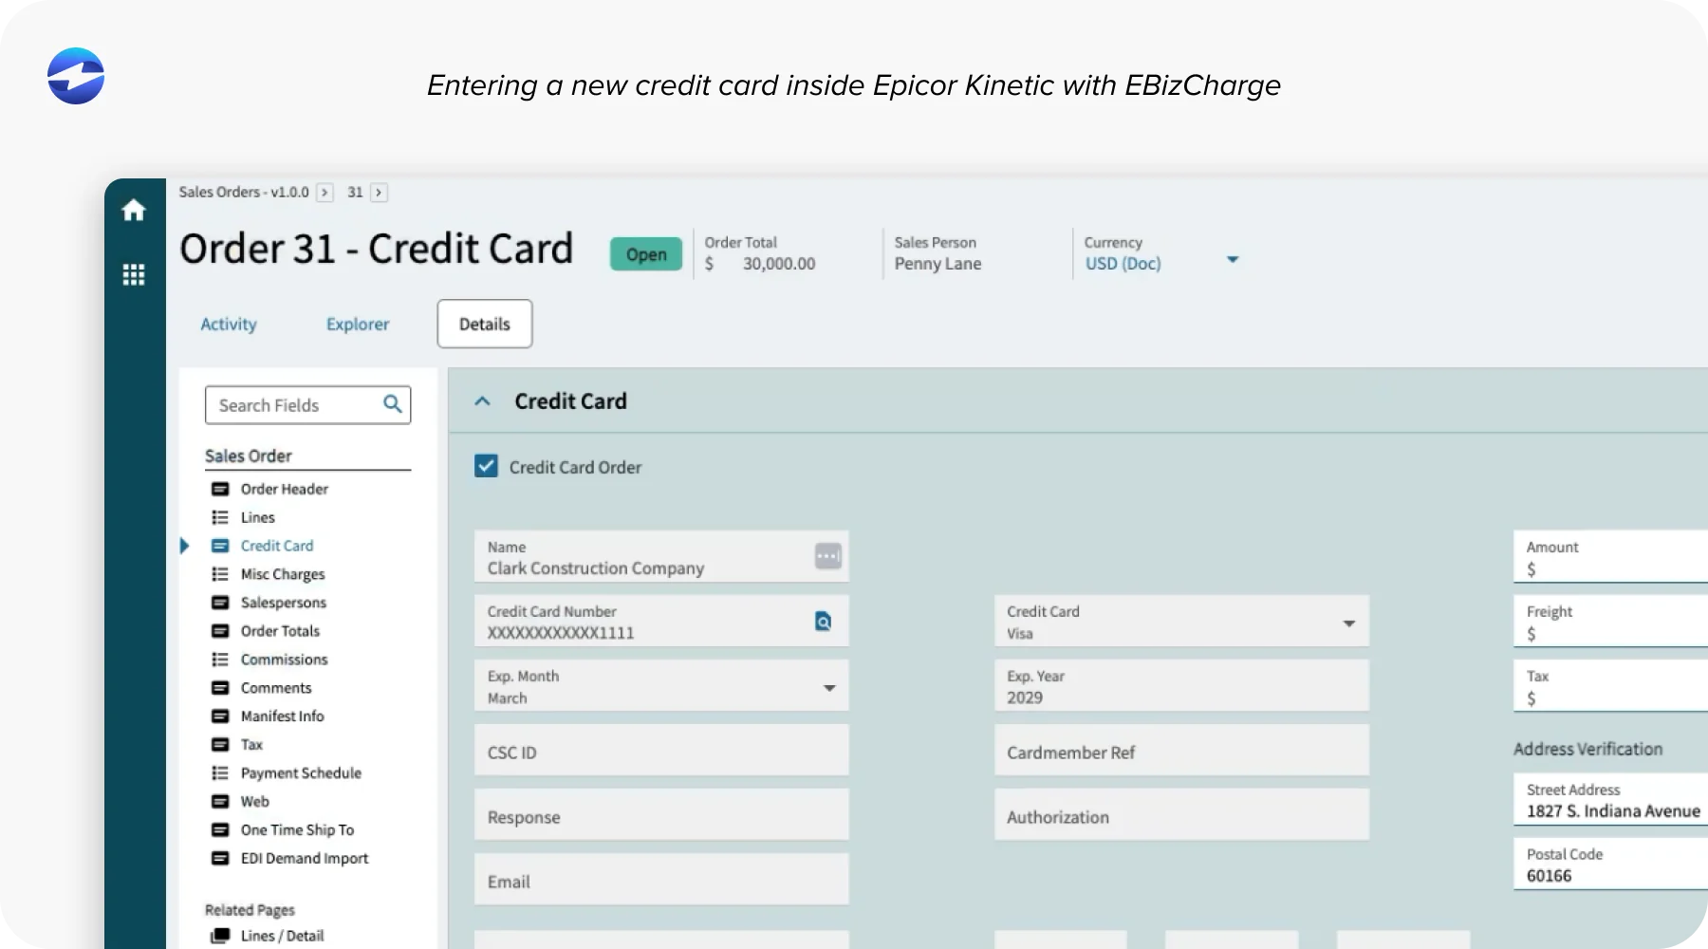Open the Credit Card type Visa dropdown
The image size is (1708, 949).
pyautogui.click(x=1348, y=623)
